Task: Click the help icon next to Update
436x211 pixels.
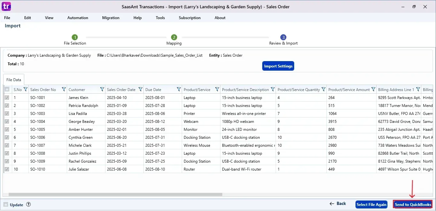Action: [x=28, y=205]
